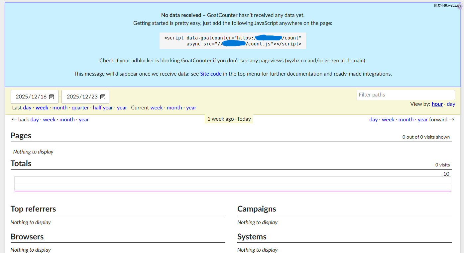The height and width of the screenshot is (253, 464).
Task: Select Last week range
Action: tap(42, 108)
